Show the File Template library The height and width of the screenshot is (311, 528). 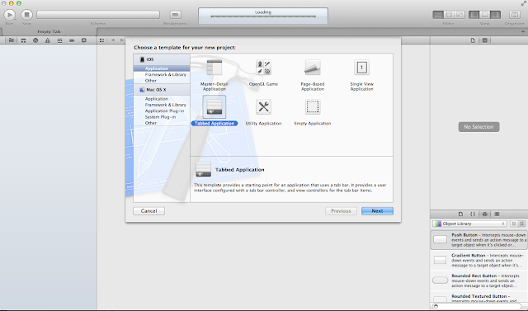(460, 214)
